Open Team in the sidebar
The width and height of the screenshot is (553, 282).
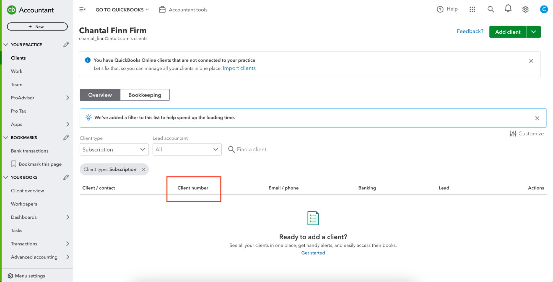17,84
